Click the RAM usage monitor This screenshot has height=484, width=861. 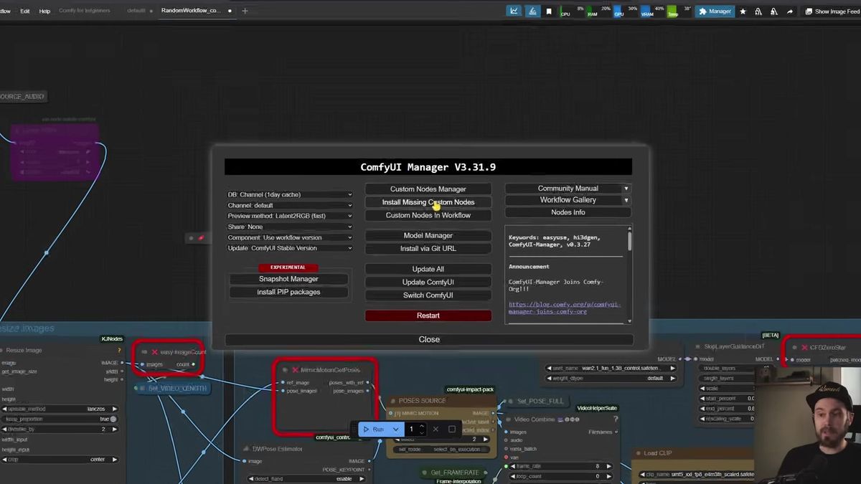(x=598, y=11)
